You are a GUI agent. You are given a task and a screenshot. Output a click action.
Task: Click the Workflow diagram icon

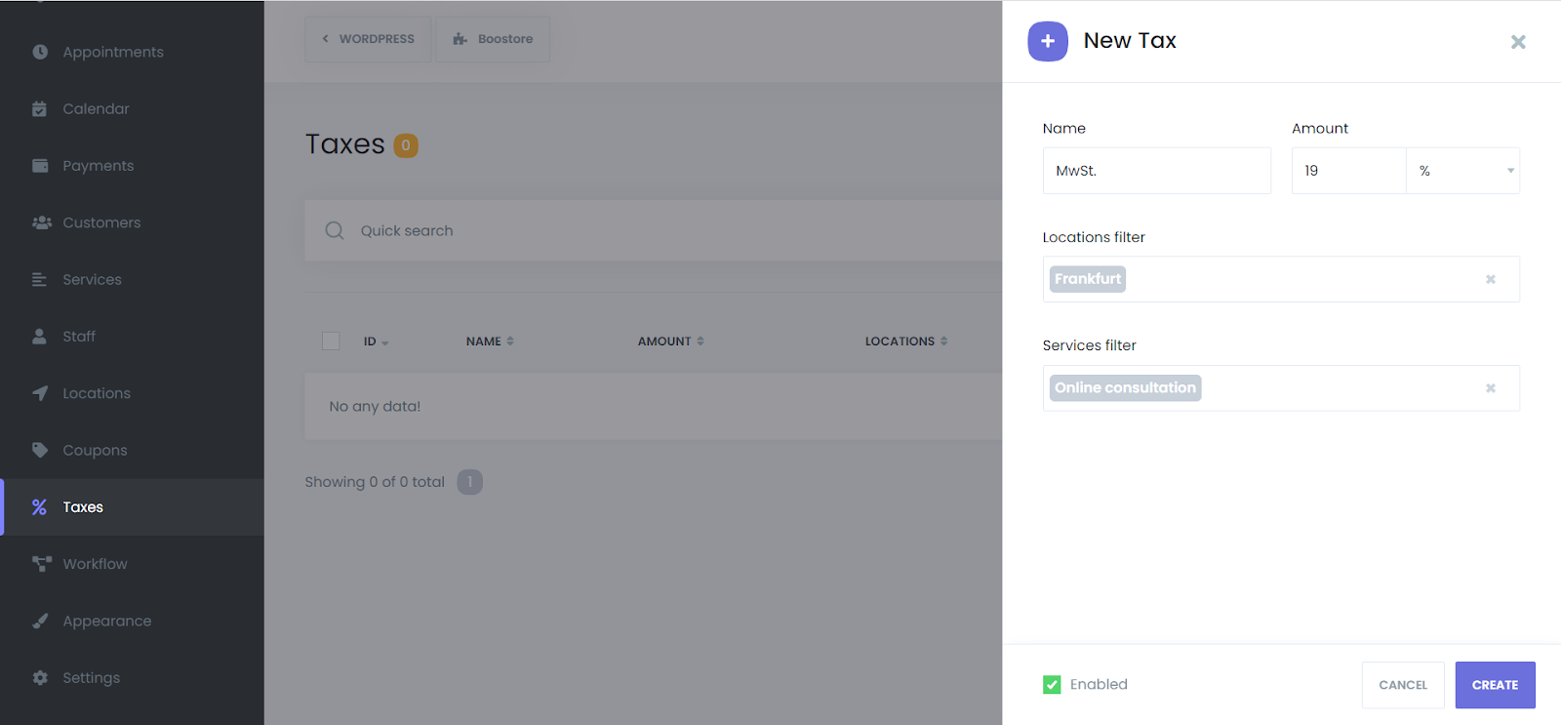[x=41, y=564]
